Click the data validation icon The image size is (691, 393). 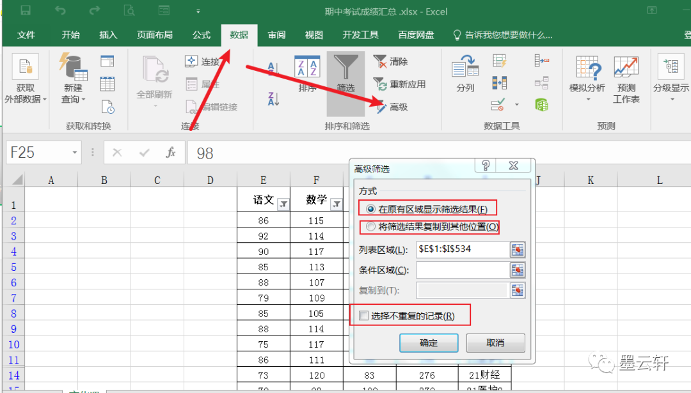pyautogui.click(x=498, y=105)
